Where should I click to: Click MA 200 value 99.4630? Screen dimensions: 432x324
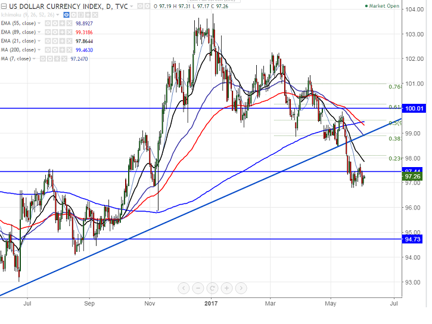pyautogui.click(x=84, y=50)
